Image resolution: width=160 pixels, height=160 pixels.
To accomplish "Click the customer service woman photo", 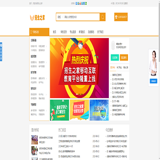I will [153, 63].
